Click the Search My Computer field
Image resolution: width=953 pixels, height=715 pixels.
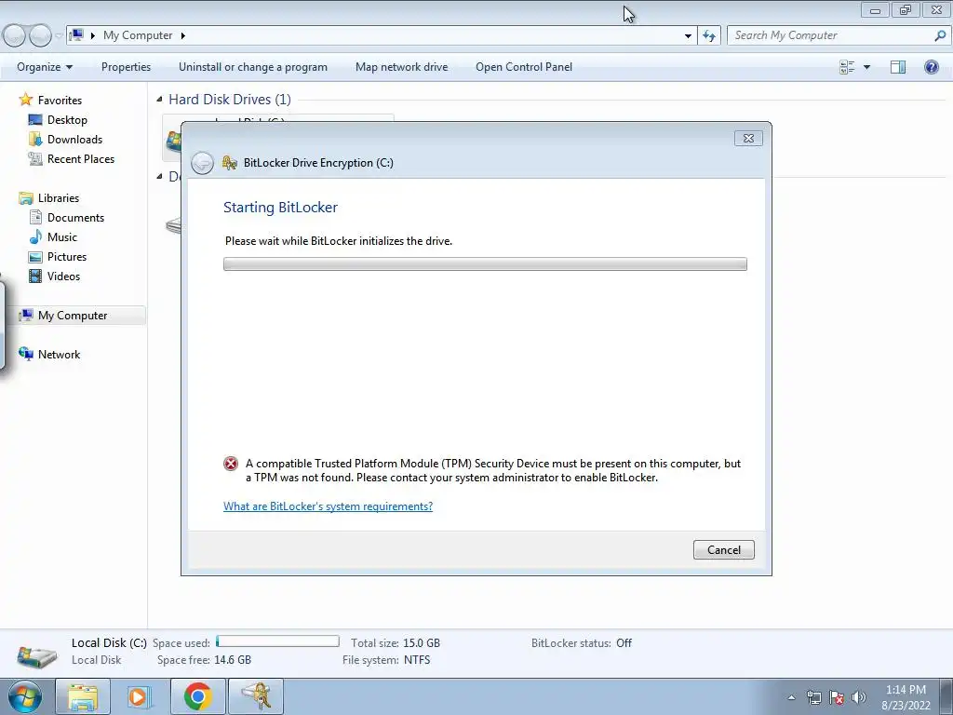coord(831,35)
